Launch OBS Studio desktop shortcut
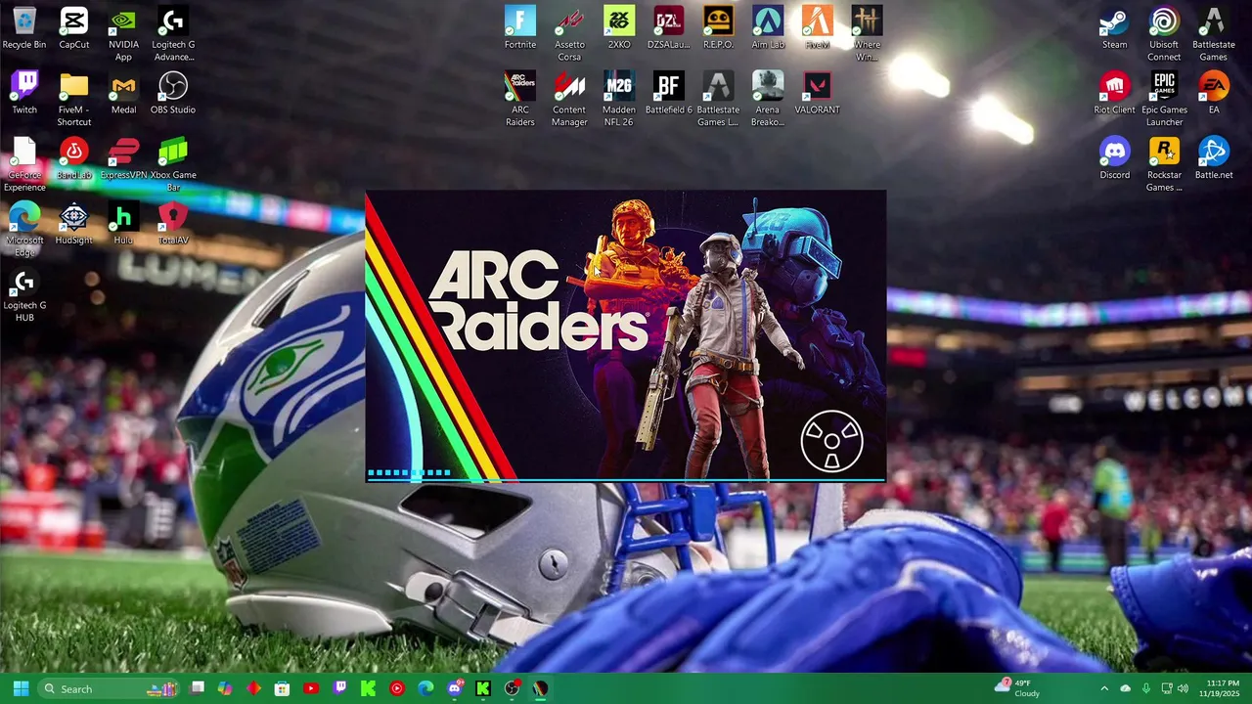 [x=173, y=93]
